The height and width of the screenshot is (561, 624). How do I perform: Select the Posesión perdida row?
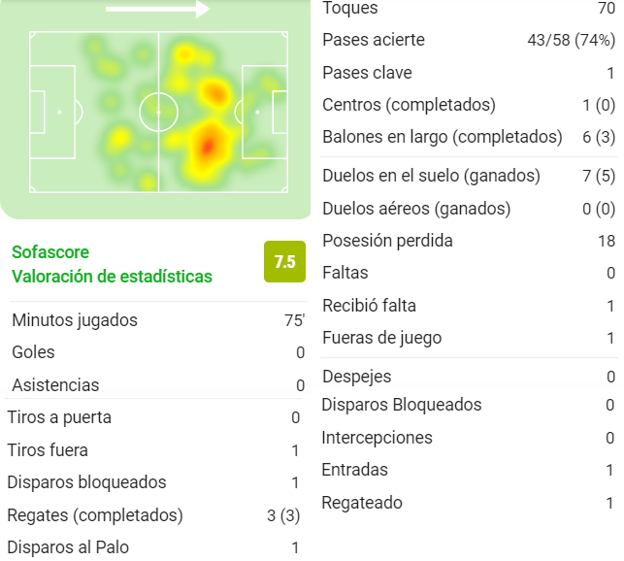coord(469,241)
